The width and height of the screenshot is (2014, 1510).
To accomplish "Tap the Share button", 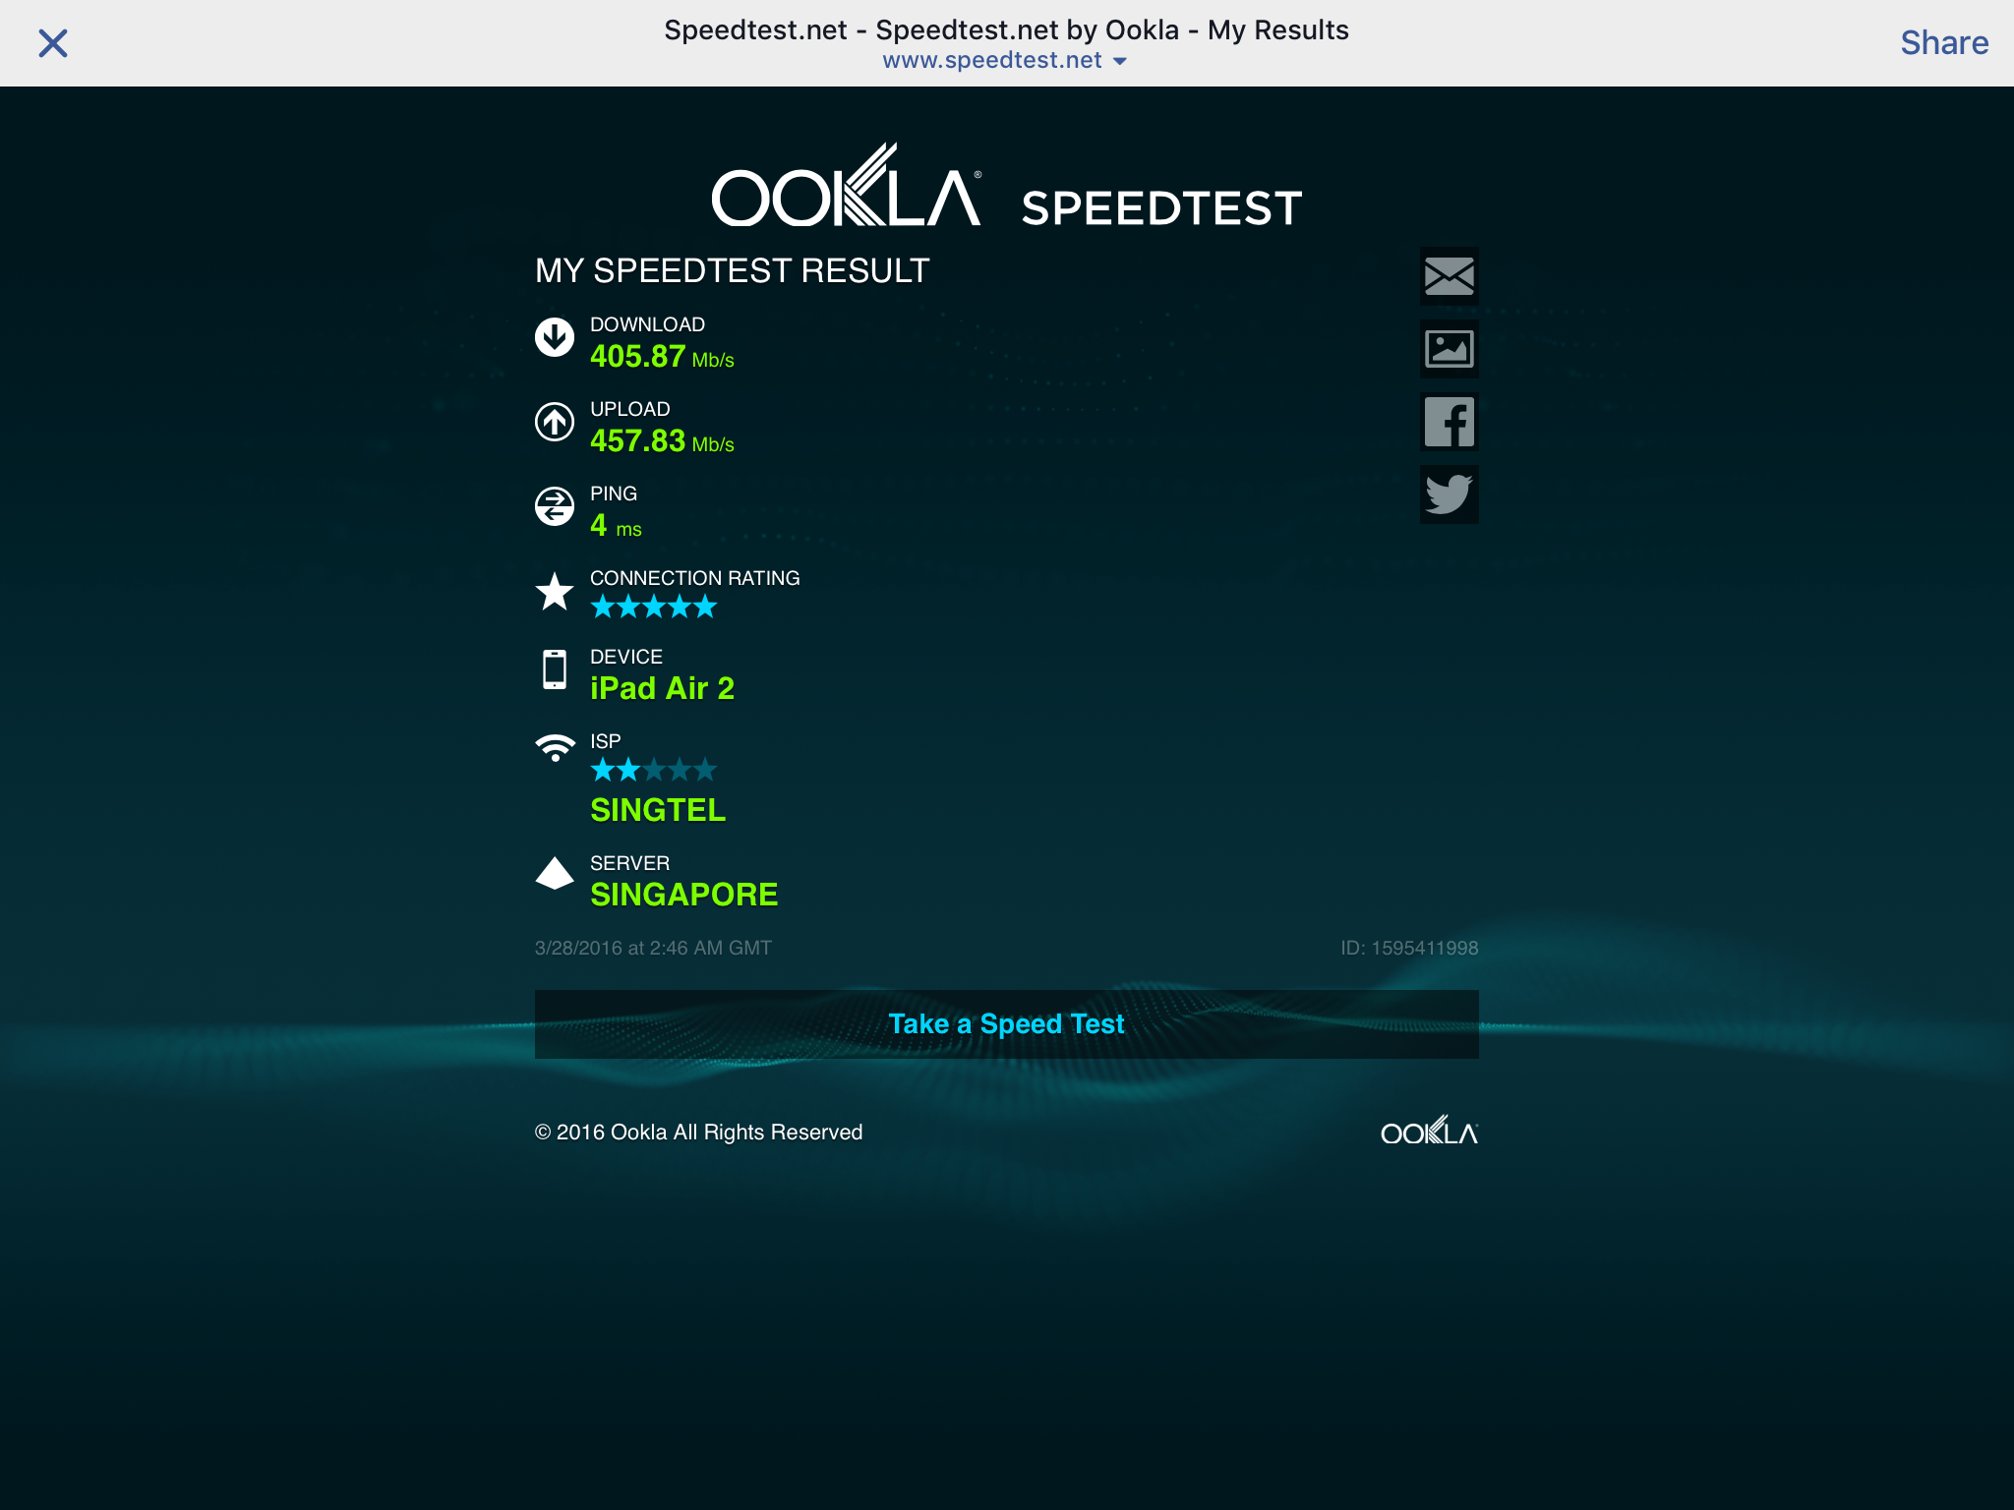I will tap(1944, 43).
